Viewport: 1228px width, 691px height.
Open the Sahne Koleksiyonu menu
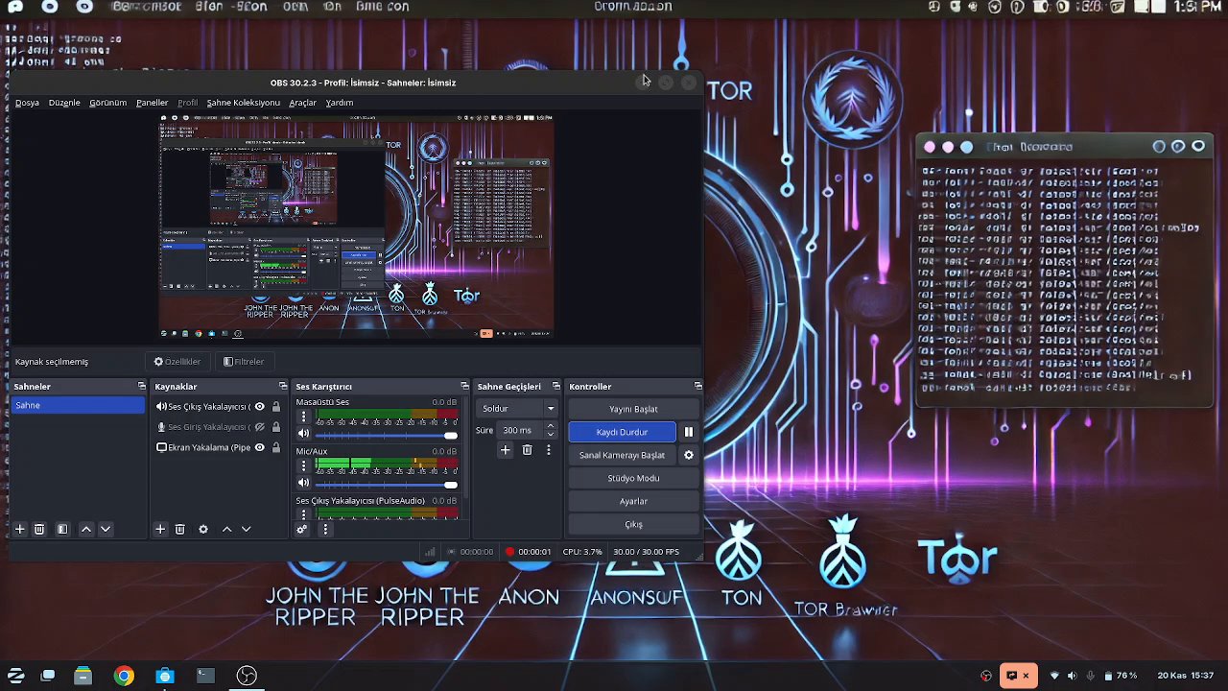click(x=243, y=103)
